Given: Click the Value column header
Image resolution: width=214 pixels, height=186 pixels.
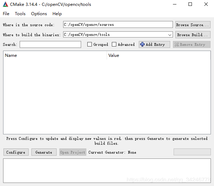Looking at the screenshot, I should pyautogui.click(x=159, y=55).
